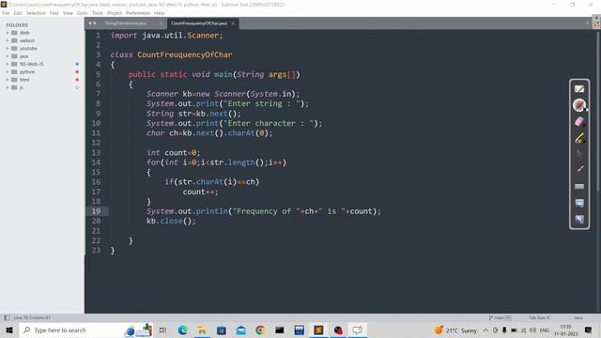Click the top whiteboard icon in annotation toolbar
Viewport: 601px width, 338px height.
(579, 89)
